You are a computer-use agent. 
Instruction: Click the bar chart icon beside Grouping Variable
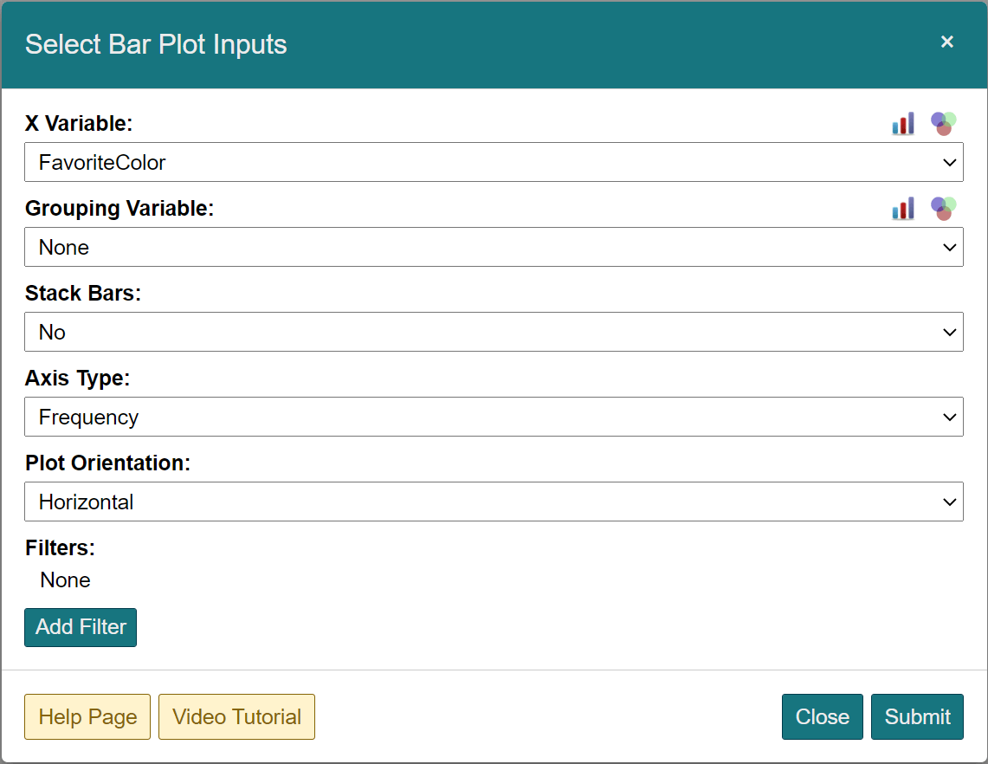pos(903,209)
